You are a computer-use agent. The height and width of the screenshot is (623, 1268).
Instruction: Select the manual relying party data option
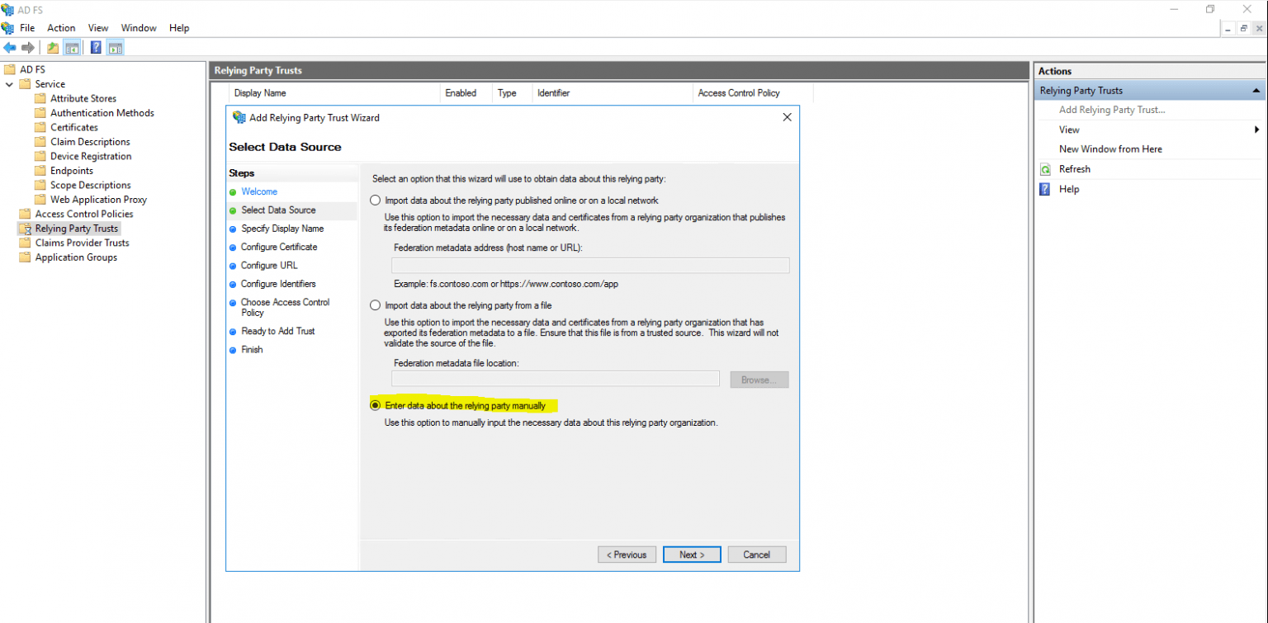point(375,405)
